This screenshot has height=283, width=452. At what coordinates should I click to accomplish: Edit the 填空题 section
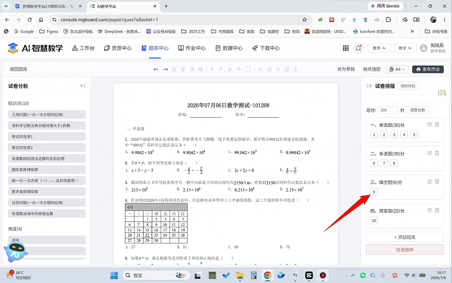click(x=429, y=182)
